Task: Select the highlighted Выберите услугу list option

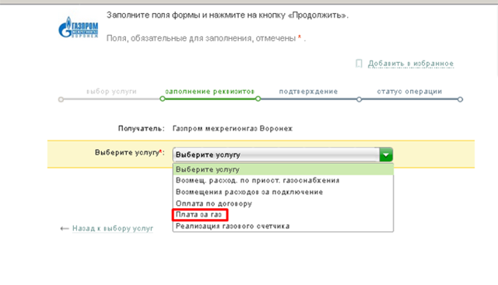Action: coord(283,169)
